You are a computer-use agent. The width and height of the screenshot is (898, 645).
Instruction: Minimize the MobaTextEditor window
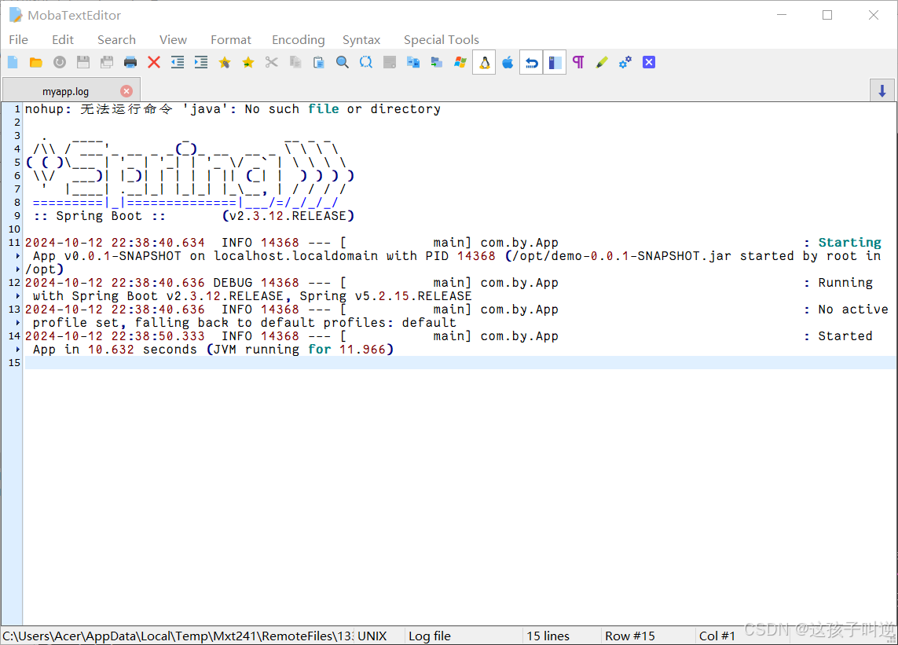tap(782, 15)
